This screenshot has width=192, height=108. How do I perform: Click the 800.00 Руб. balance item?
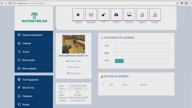(34, 88)
